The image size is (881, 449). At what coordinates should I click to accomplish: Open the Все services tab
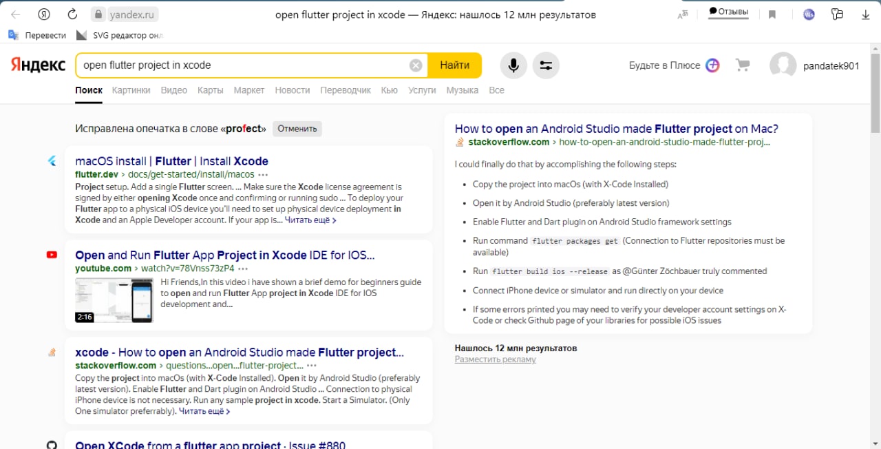click(496, 90)
